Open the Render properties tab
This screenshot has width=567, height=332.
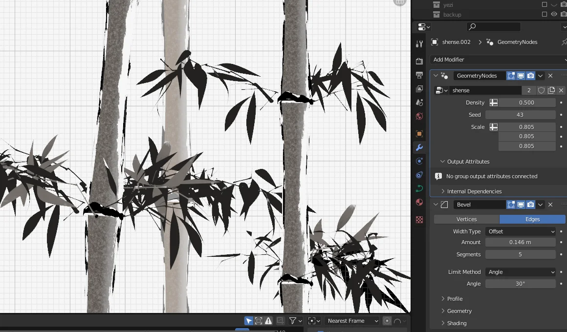(419, 61)
